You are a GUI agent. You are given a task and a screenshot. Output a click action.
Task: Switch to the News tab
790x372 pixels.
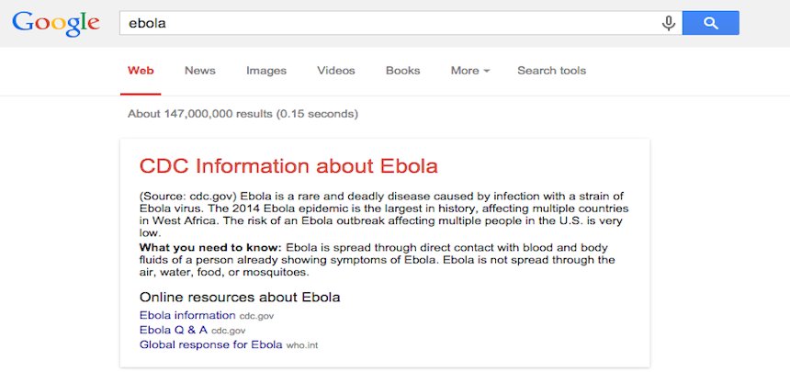200,71
